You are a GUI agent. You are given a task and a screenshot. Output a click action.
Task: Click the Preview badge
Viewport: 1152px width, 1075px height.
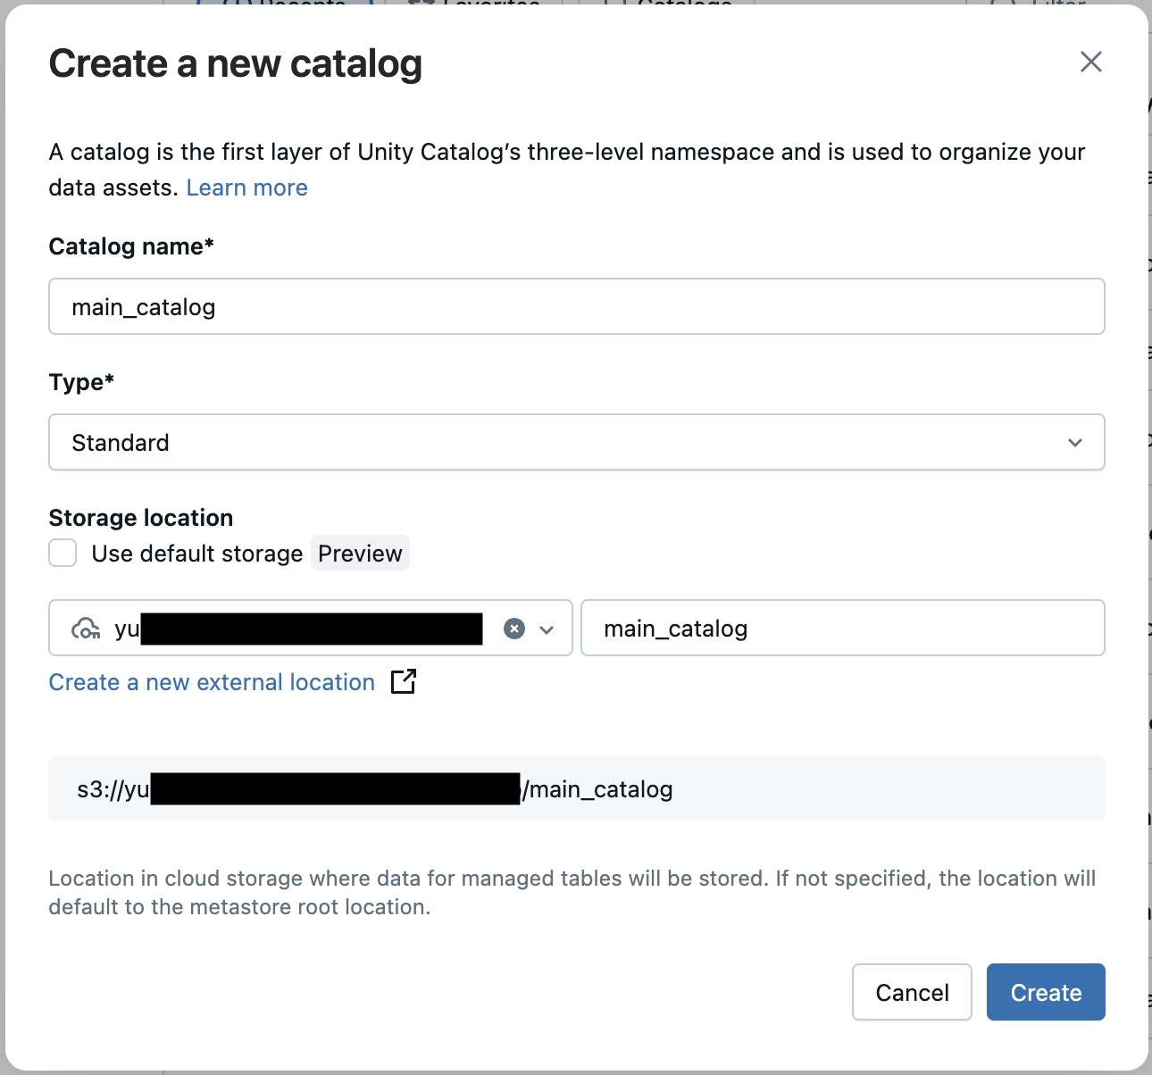click(x=360, y=554)
